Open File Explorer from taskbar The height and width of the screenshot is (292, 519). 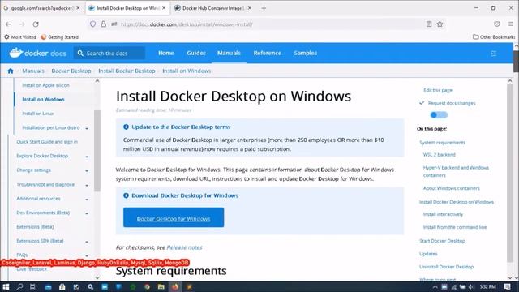(161, 286)
